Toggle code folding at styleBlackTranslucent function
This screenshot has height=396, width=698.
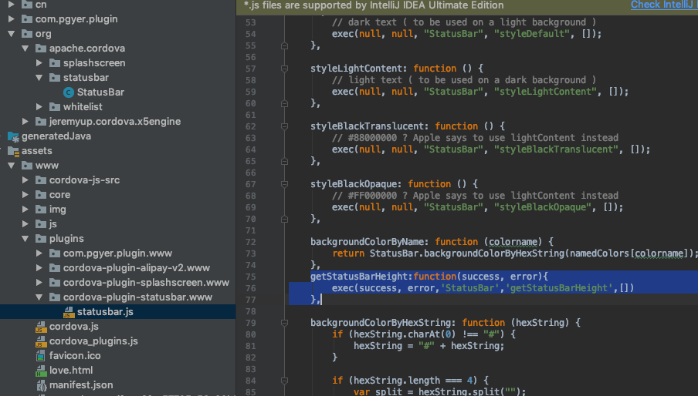coord(284,126)
